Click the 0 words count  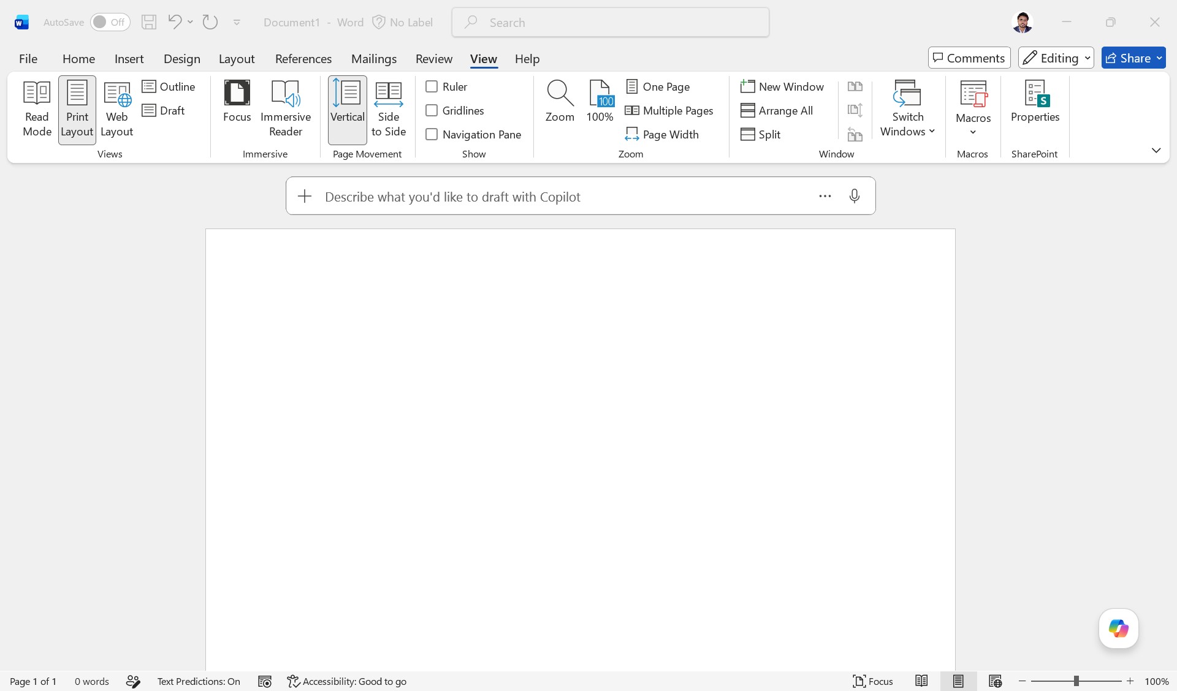91,681
